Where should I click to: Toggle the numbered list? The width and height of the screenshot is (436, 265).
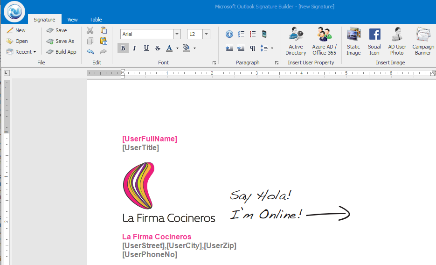click(x=252, y=34)
